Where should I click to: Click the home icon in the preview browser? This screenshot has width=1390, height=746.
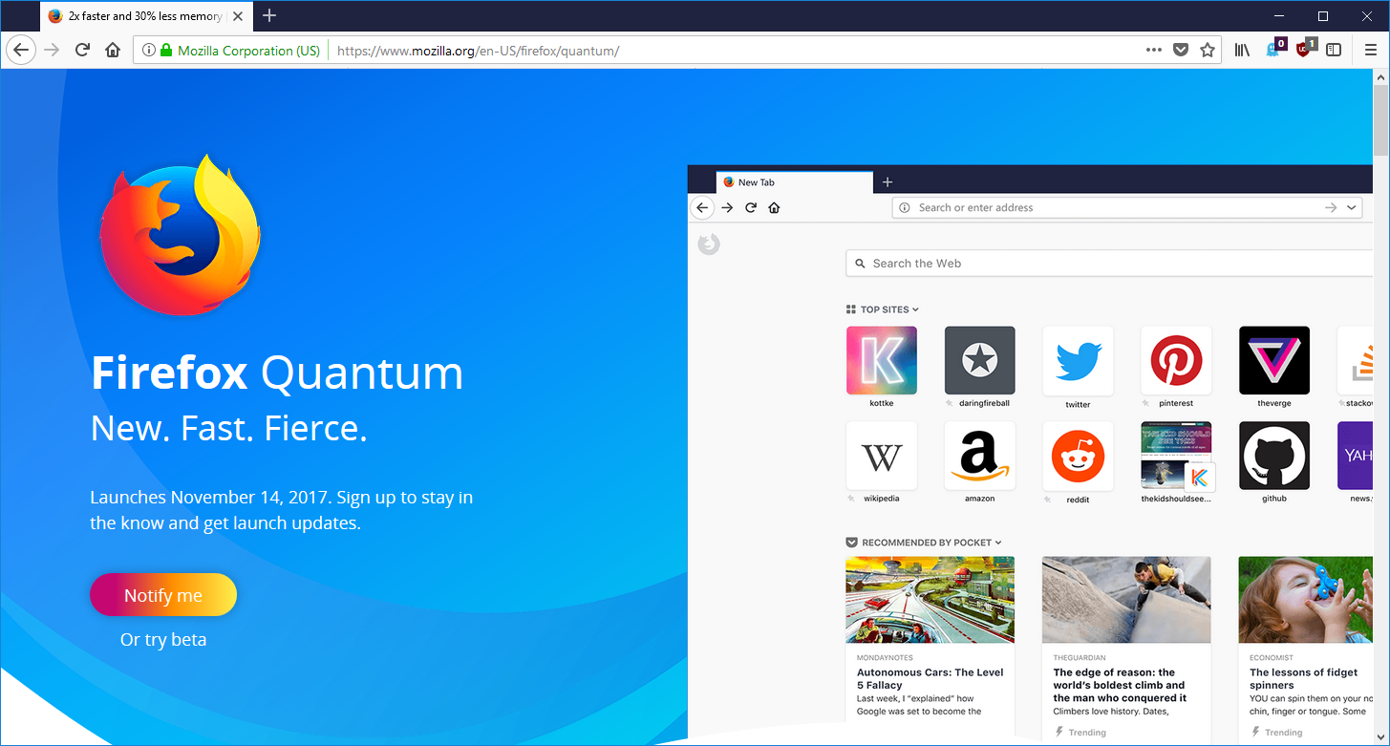(774, 207)
